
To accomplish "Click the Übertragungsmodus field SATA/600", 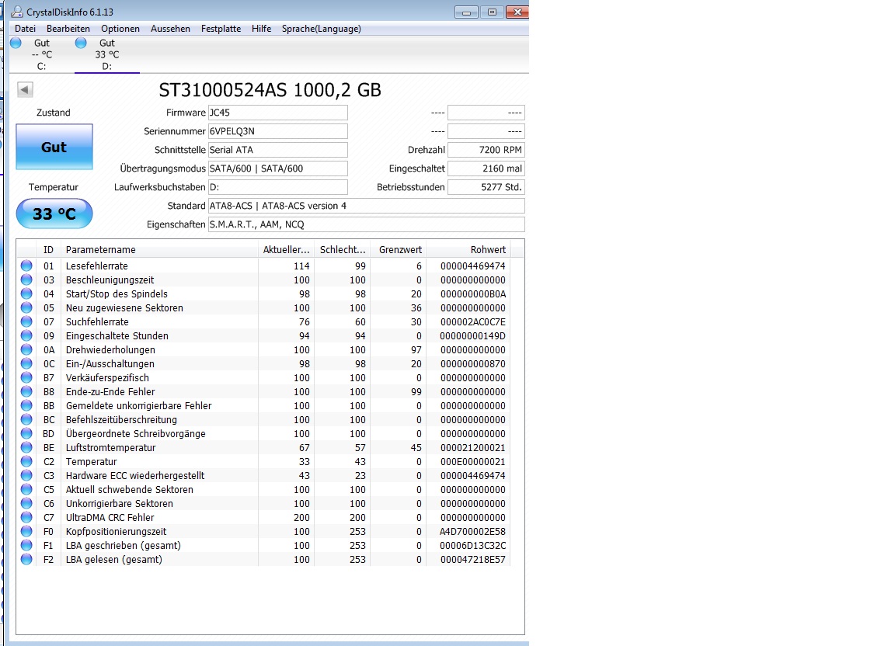I will point(277,168).
